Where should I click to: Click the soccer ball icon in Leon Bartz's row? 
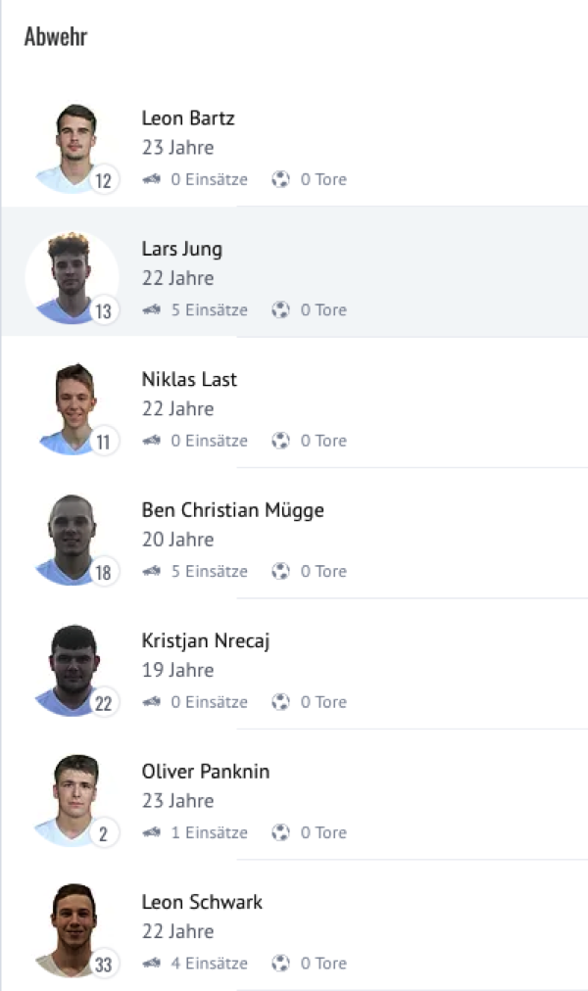(281, 179)
